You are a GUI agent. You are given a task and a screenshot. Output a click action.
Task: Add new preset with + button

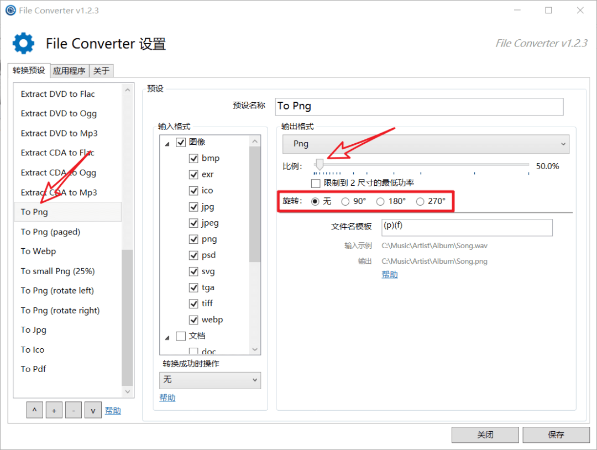pyautogui.click(x=54, y=410)
